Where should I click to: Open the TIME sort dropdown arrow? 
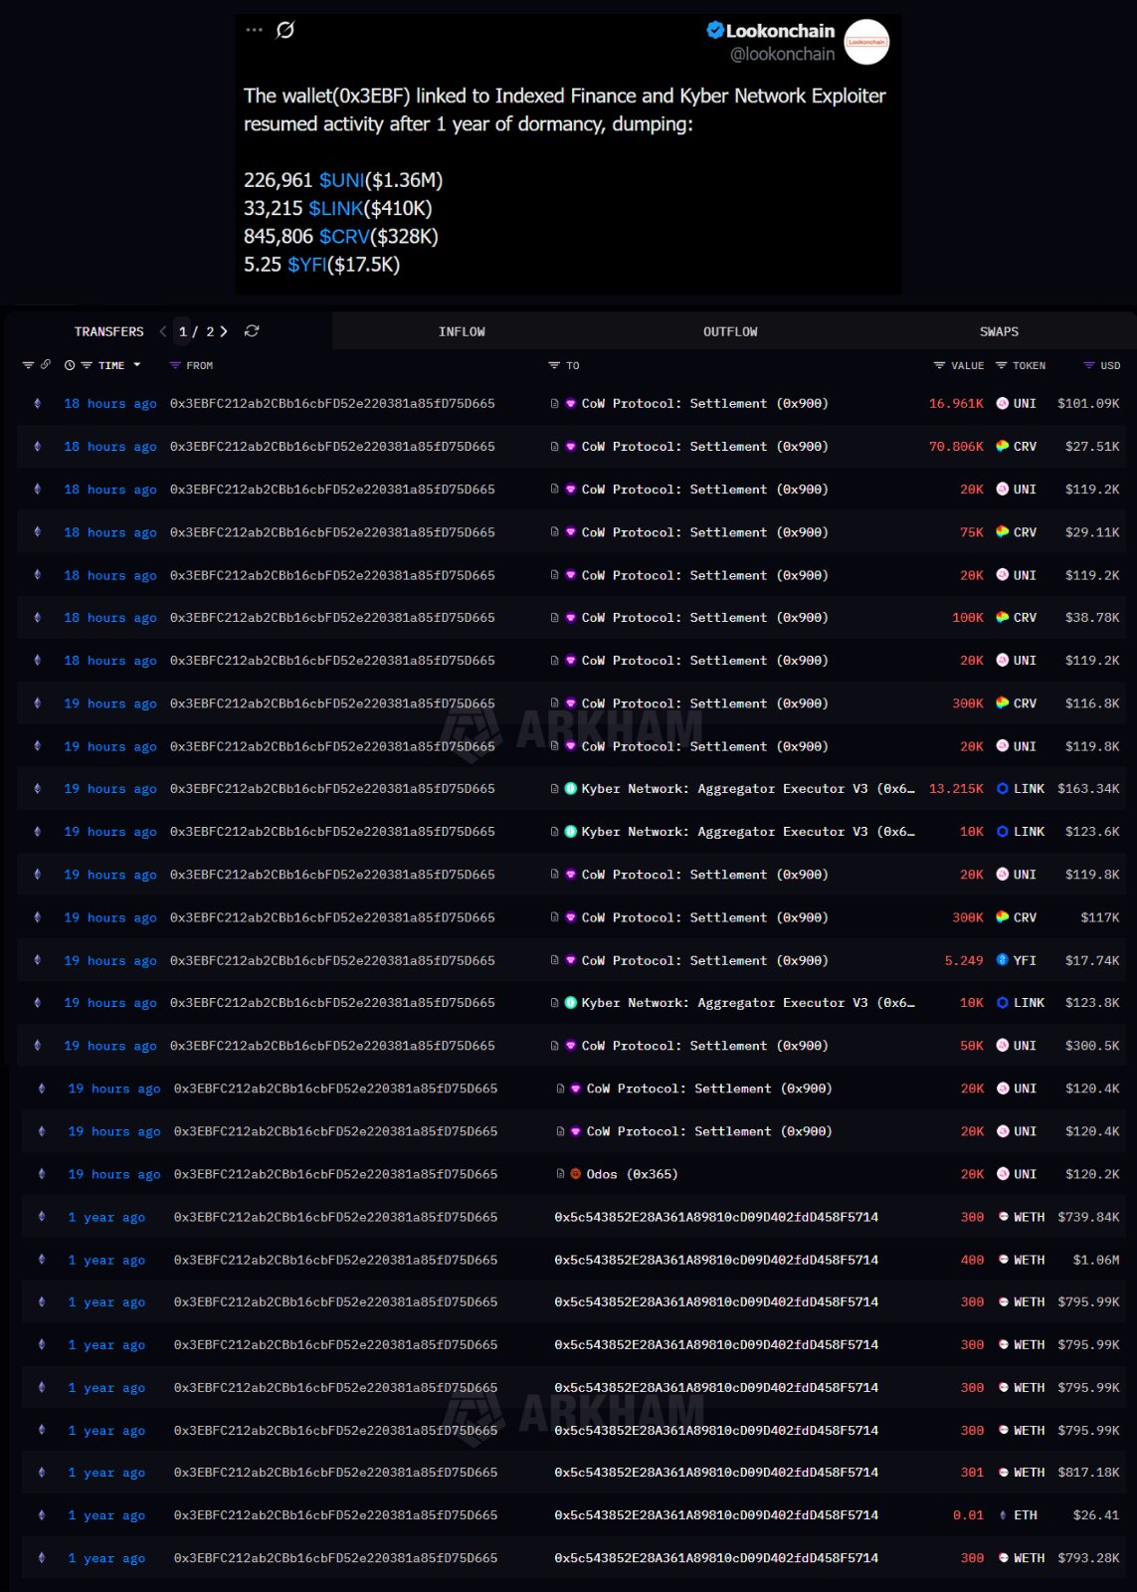(137, 365)
